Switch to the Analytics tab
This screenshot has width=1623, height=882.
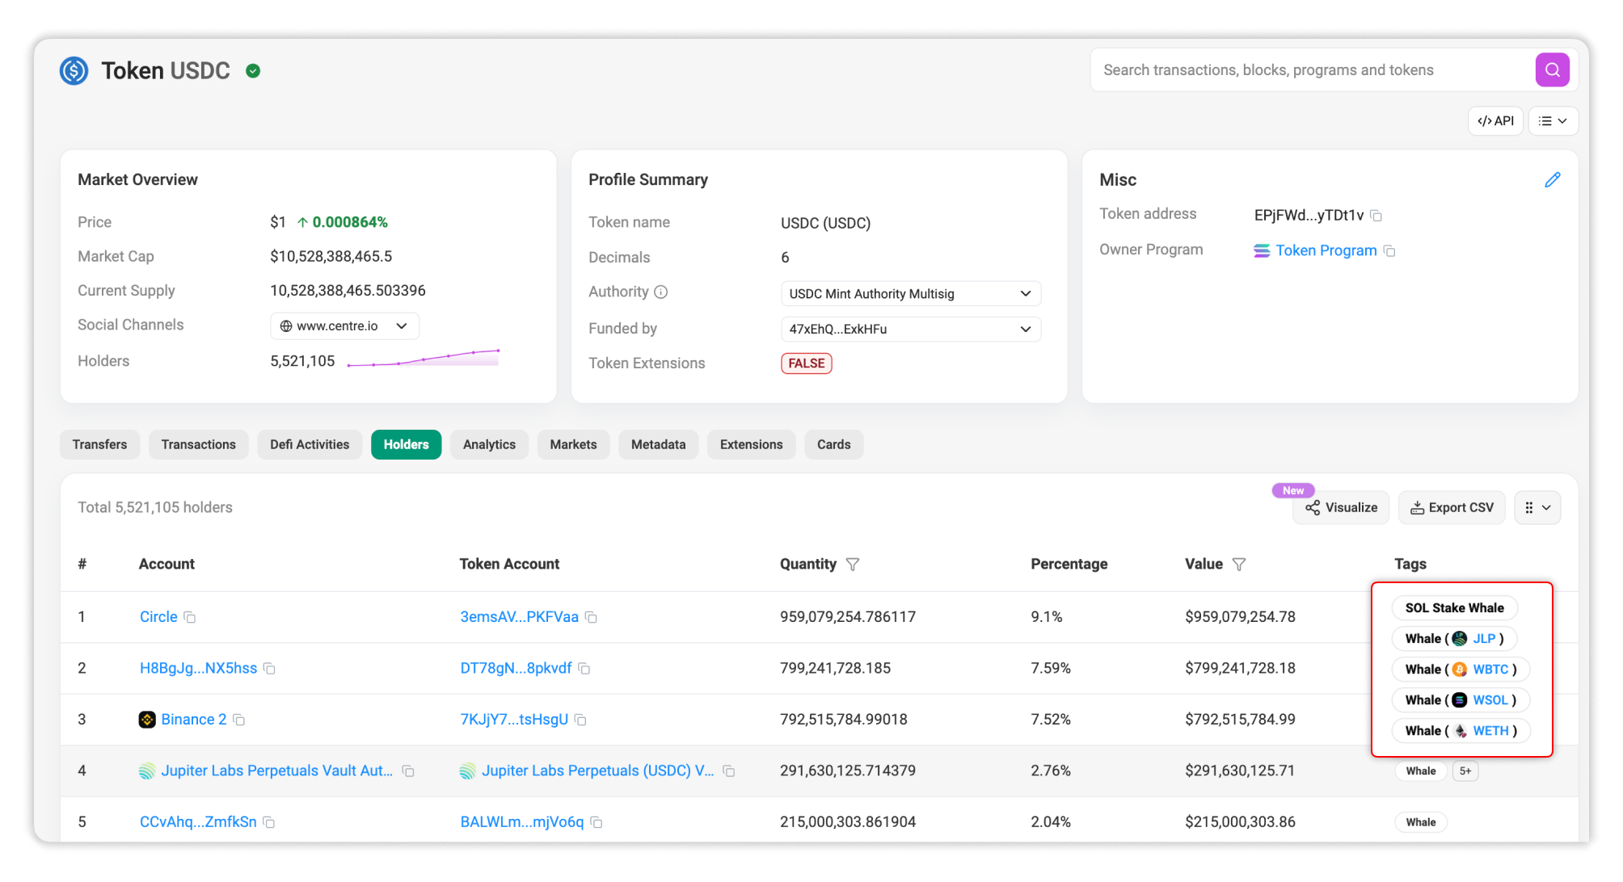(489, 444)
